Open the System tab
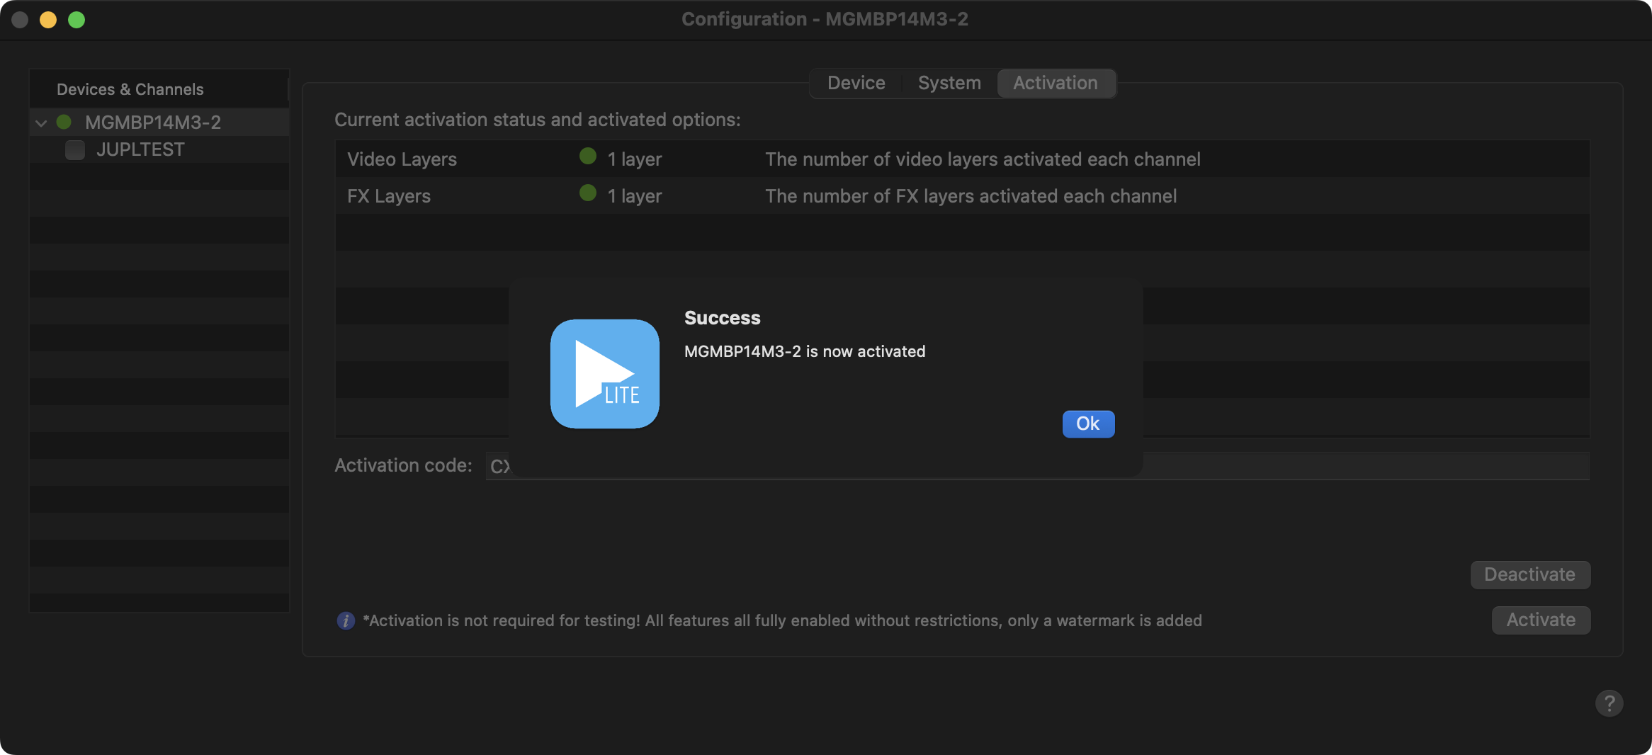1652x755 pixels. pos(949,83)
